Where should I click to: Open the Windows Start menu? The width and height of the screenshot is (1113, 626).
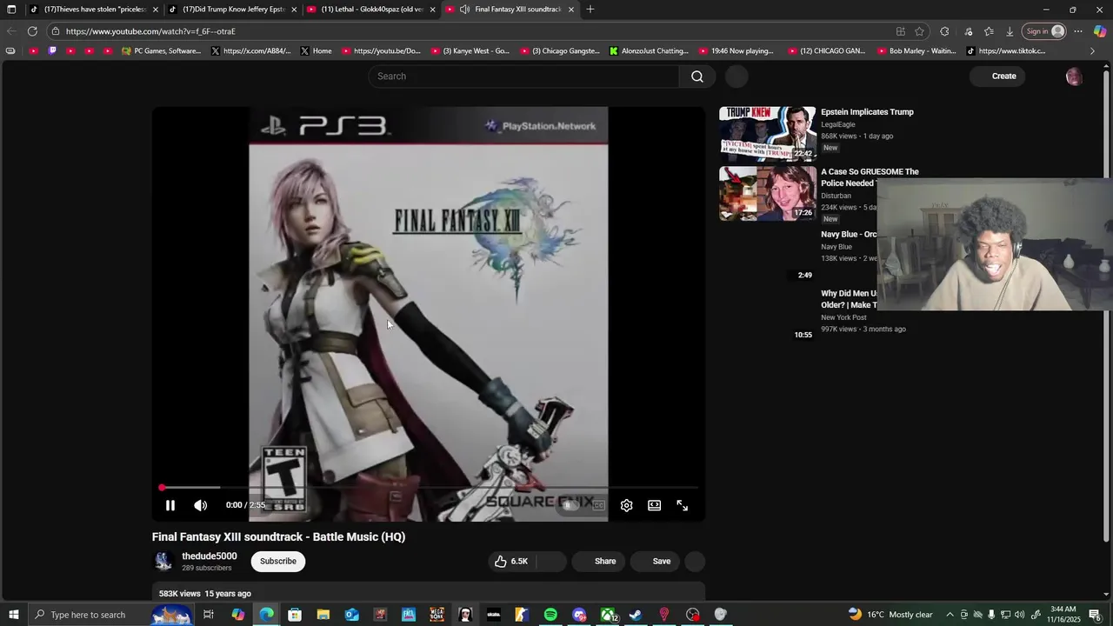[13, 615]
